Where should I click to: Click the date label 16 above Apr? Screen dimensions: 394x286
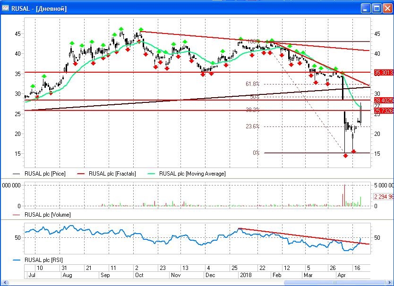pos(357,268)
